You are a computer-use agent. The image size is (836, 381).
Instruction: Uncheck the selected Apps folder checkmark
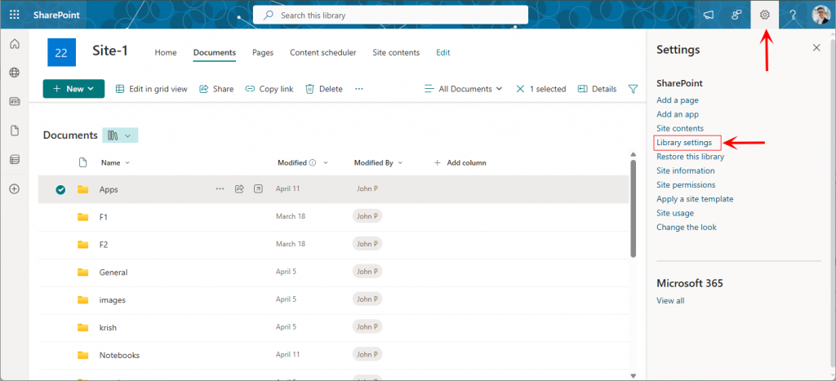coord(60,189)
